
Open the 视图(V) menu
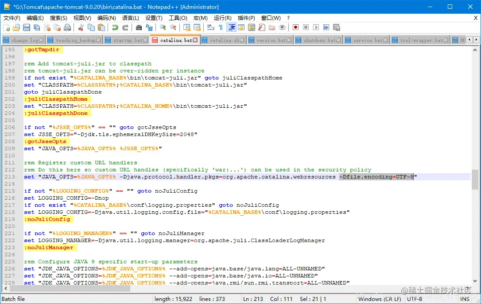pos(82,18)
